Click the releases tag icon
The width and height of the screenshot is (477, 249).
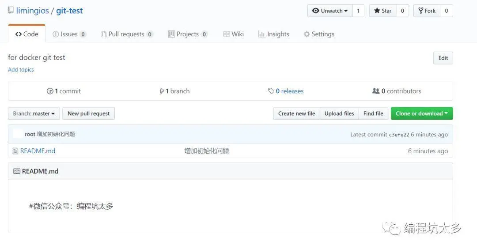point(271,91)
